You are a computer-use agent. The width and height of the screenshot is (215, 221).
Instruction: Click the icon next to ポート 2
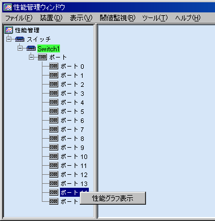[54, 84]
